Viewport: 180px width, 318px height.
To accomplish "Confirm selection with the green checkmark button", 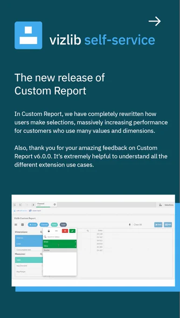I will [x=72, y=231].
